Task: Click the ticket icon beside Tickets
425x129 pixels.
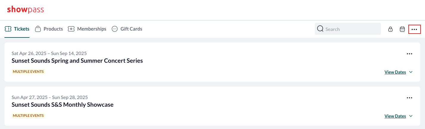Action: coord(8,29)
